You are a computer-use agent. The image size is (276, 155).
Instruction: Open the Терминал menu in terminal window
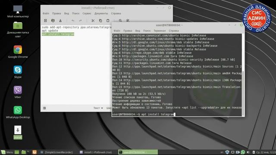tap(160, 31)
